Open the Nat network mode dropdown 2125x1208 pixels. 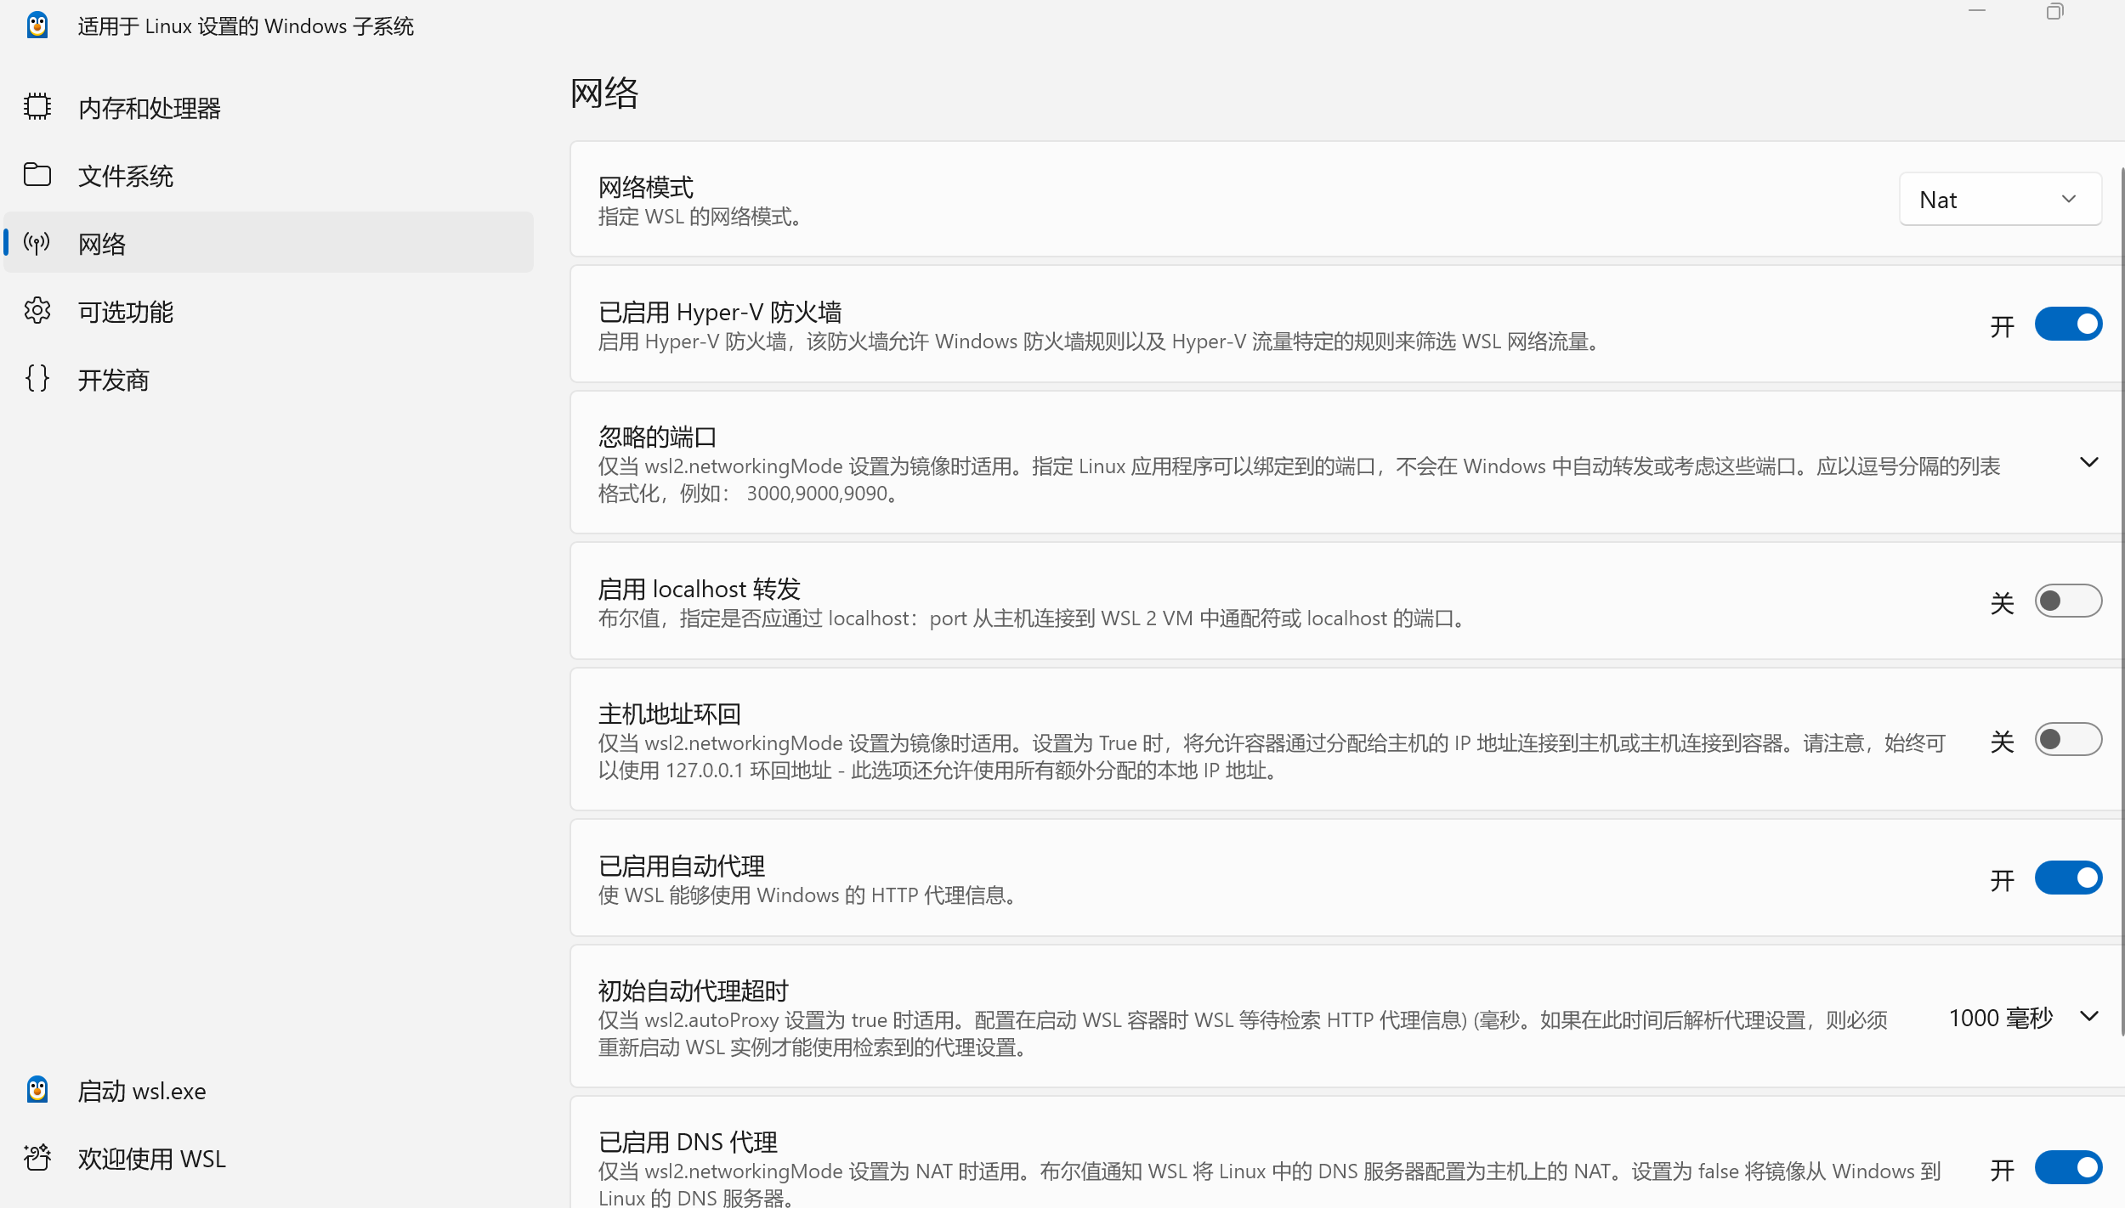pyautogui.click(x=1999, y=200)
